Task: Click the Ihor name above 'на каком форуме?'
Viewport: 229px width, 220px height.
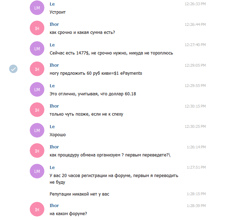Action: click(54, 205)
